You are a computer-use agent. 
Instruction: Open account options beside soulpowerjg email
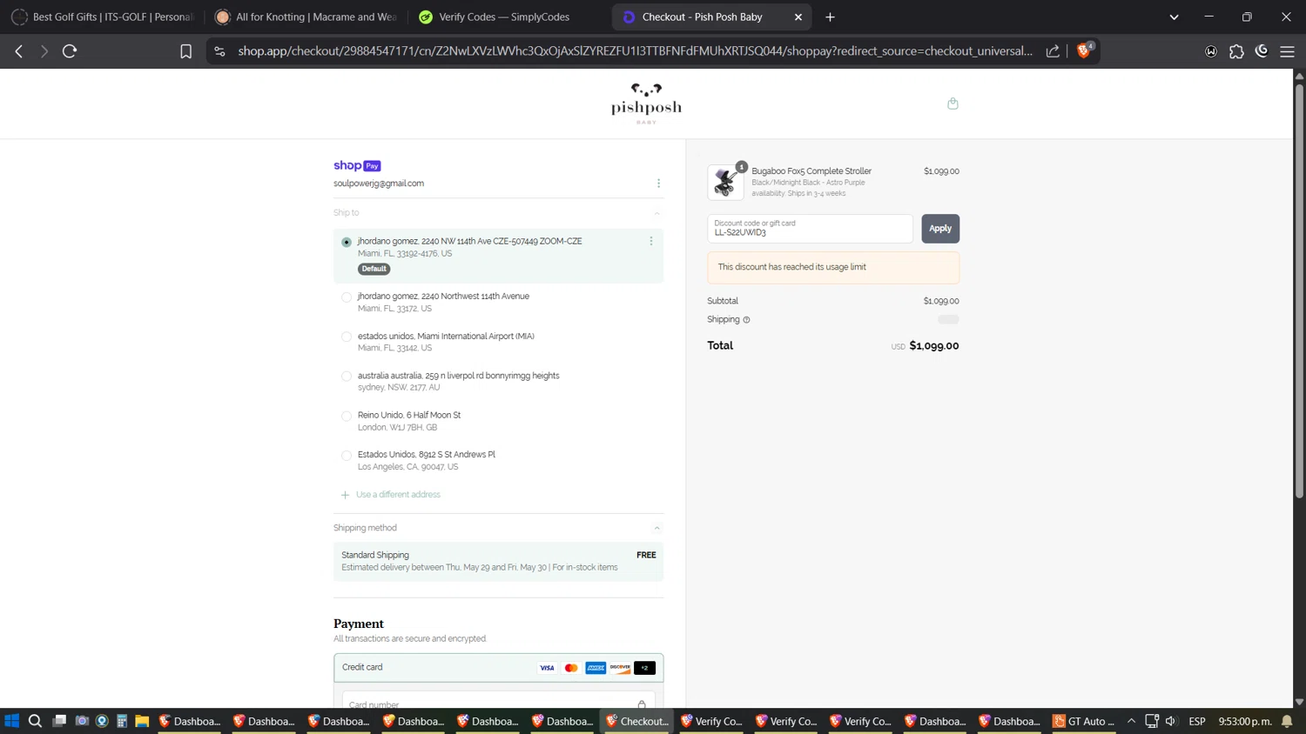[x=658, y=183]
